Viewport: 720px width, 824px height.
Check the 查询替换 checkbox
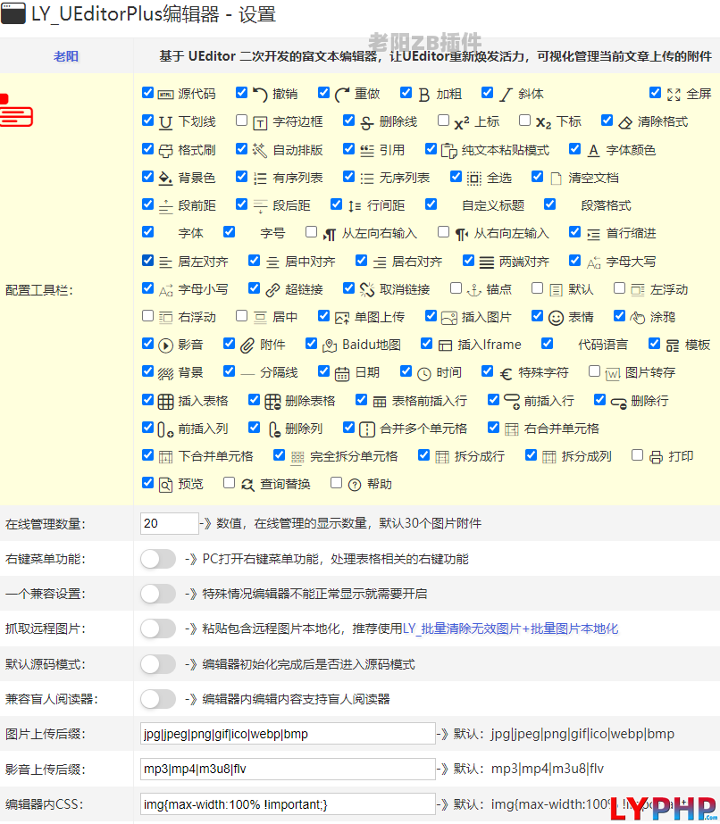229,483
